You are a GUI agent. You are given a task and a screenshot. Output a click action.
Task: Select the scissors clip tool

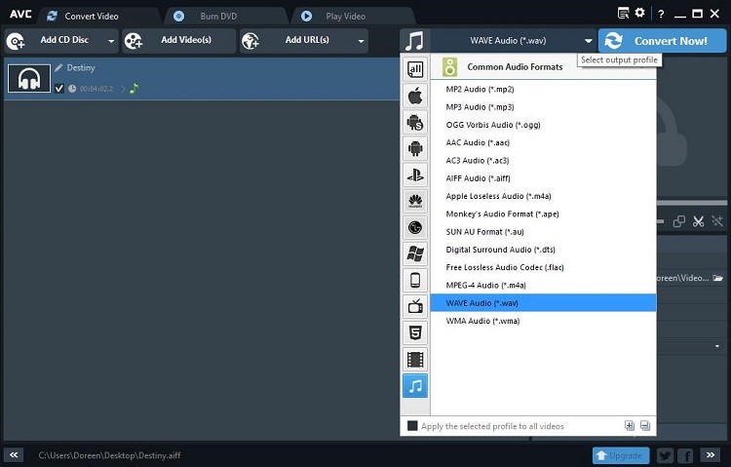pyautogui.click(x=698, y=221)
